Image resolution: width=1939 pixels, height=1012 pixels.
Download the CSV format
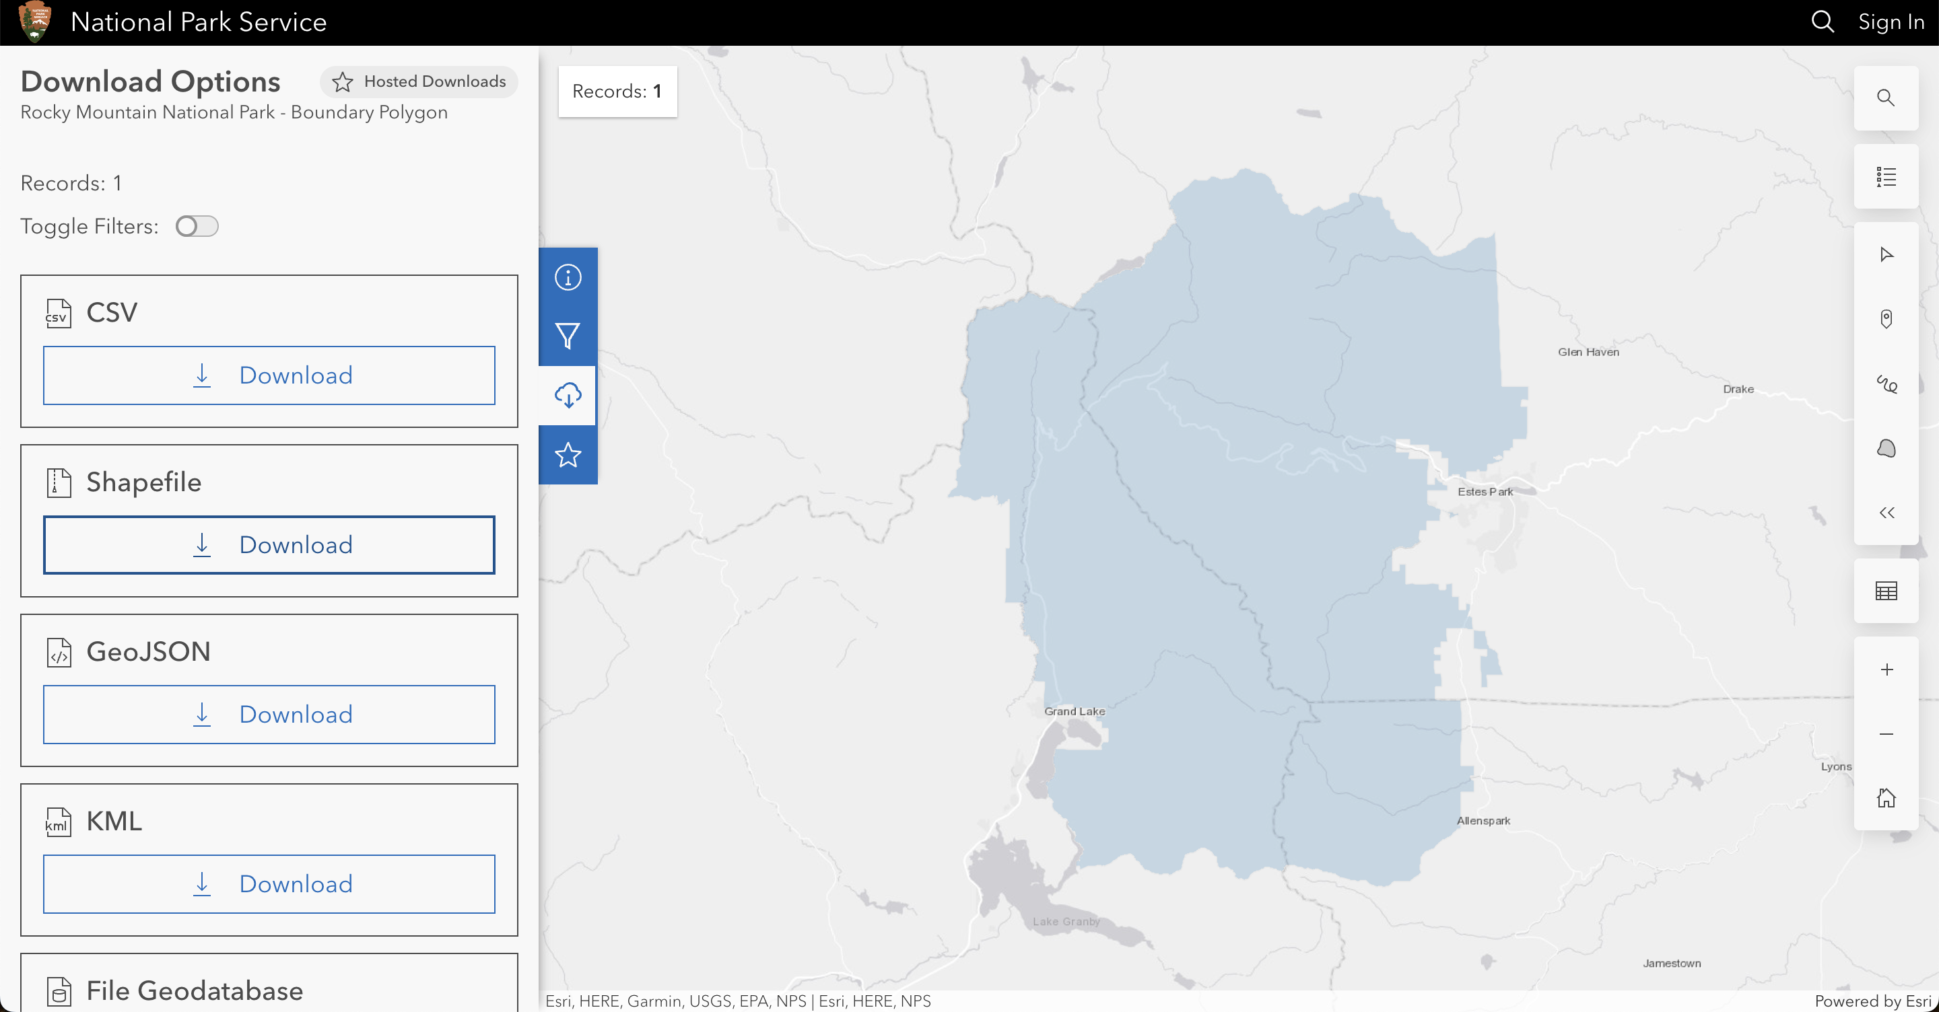pos(269,375)
